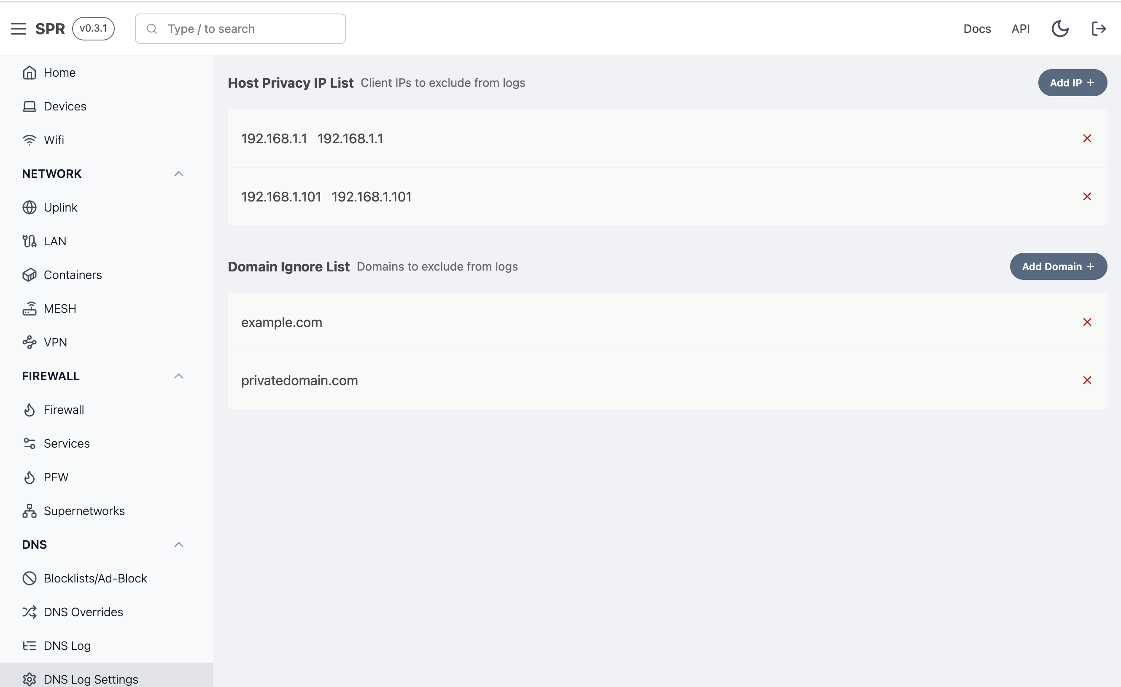Open the MESH network icon
Image resolution: width=1121 pixels, height=687 pixels.
30,309
